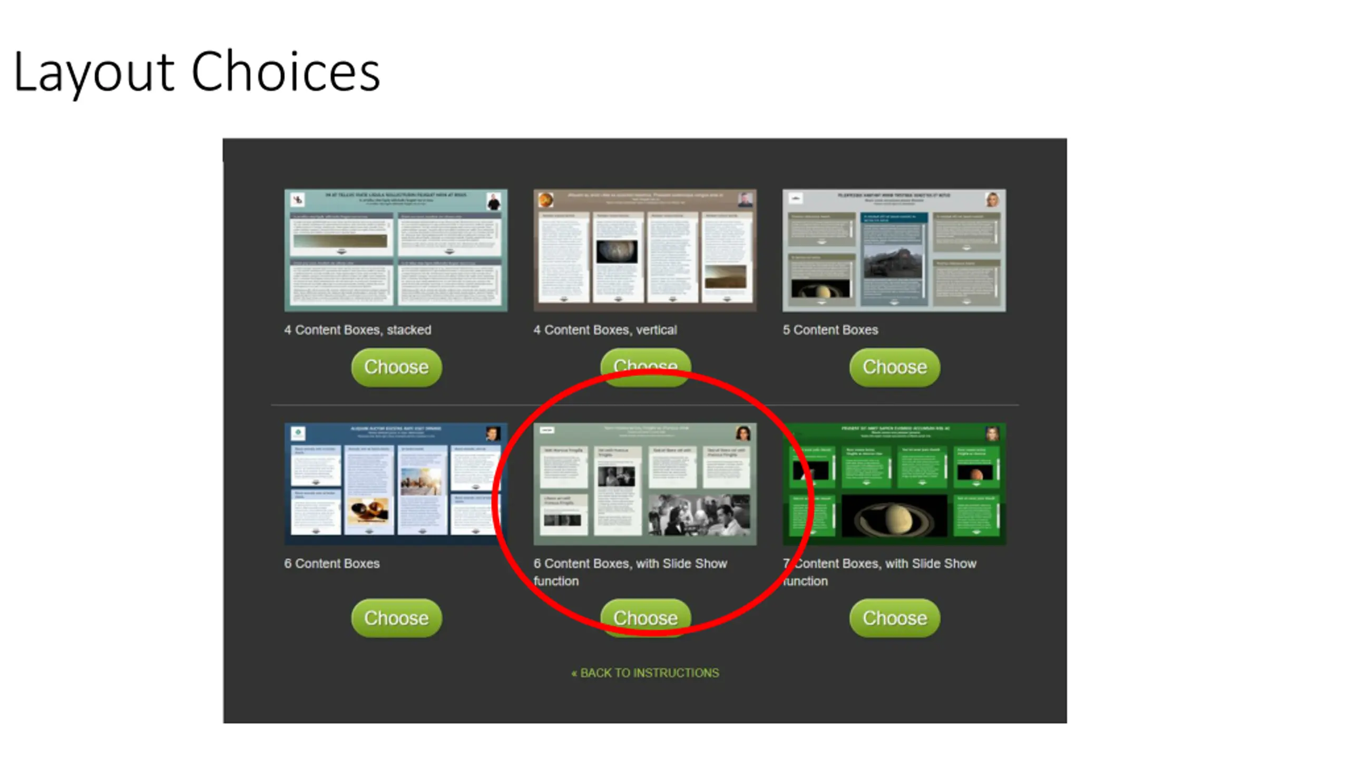Select the 5 Content Boxes layout thumbnail
This screenshot has width=1349, height=759.
click(894, 250)
